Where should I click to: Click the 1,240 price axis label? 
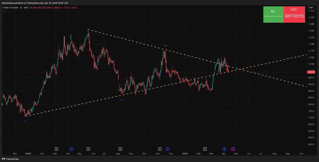[x=311, y=31]
